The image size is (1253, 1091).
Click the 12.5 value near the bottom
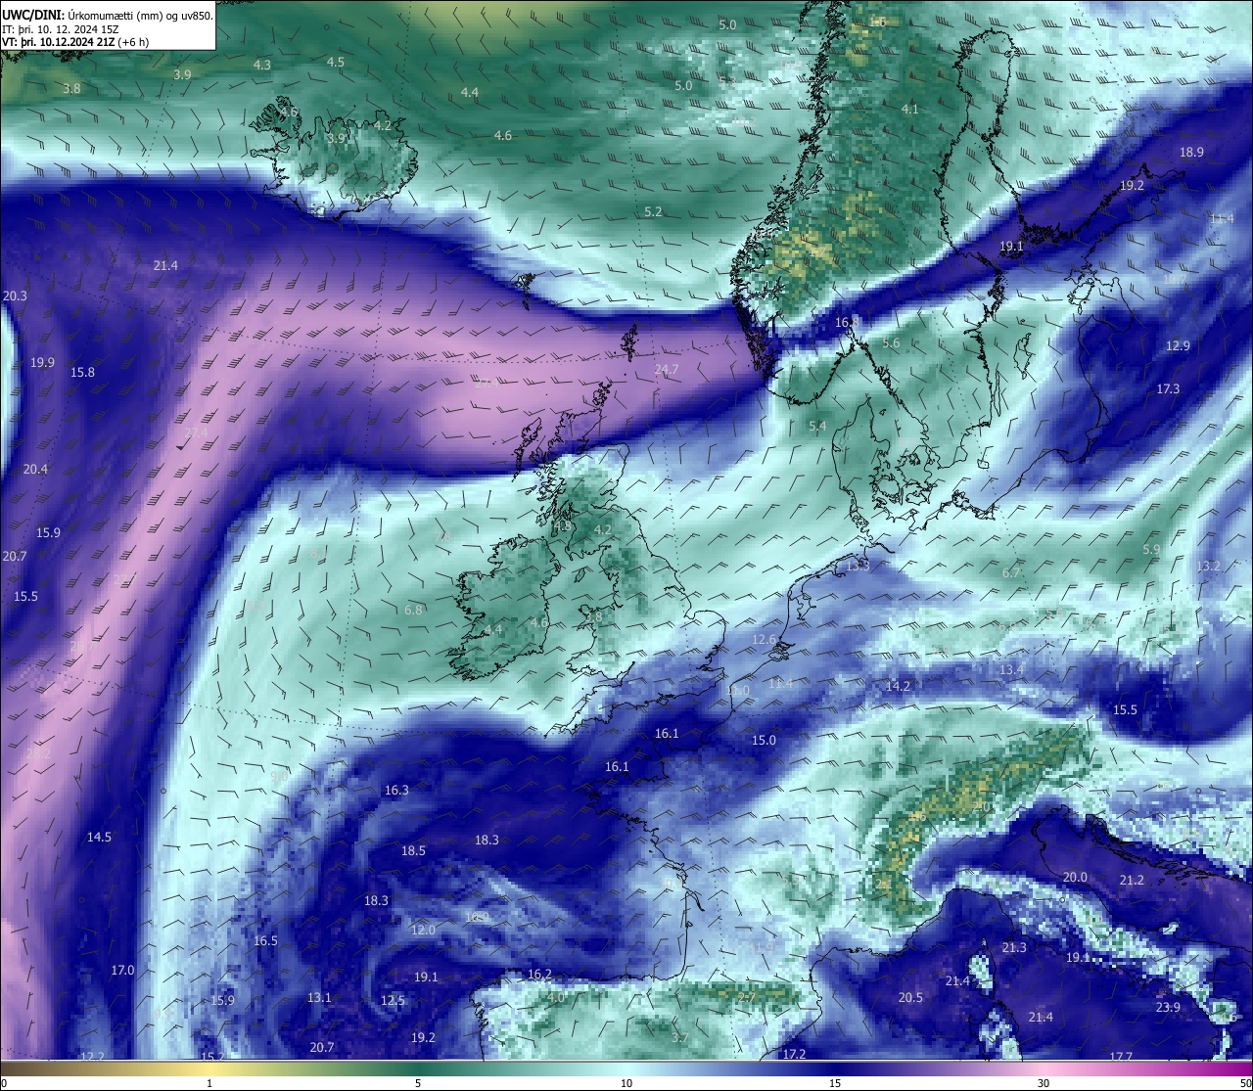393,1001
